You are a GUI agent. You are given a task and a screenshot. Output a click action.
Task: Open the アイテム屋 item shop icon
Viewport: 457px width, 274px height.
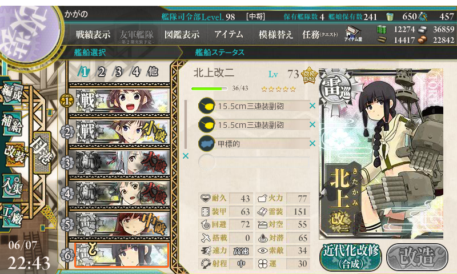point(353,34)
